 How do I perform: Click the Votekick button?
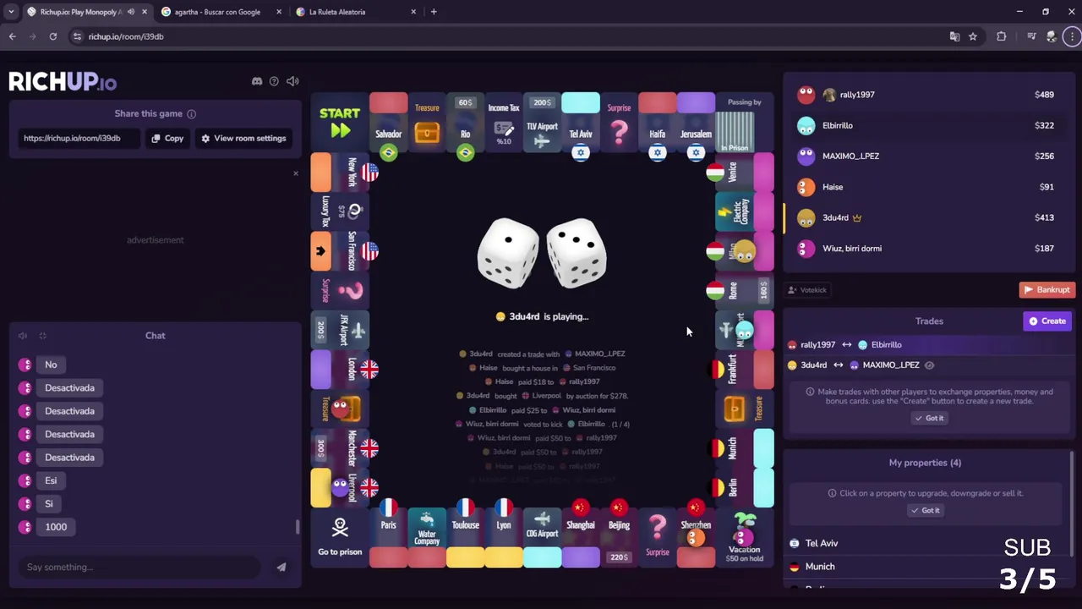(806, 290)
